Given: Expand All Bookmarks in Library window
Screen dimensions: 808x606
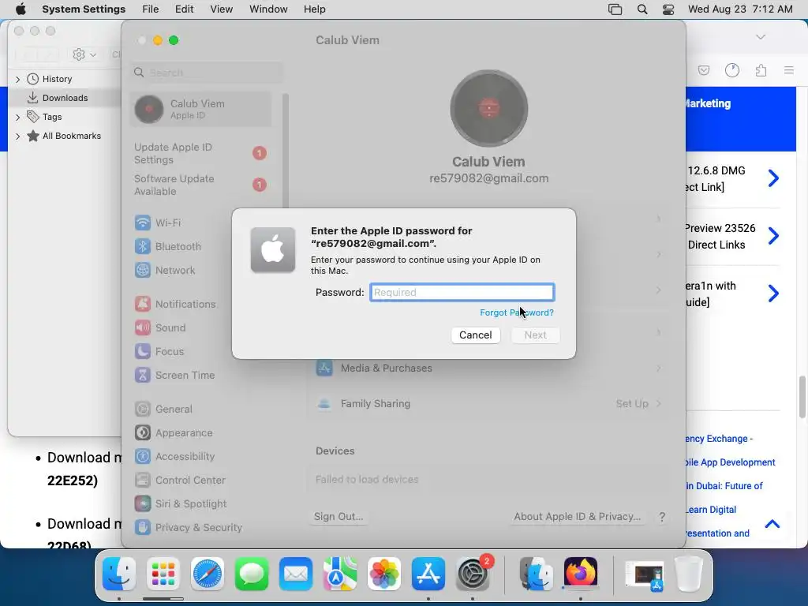Looking at the screenshot, I should [18, 136].
